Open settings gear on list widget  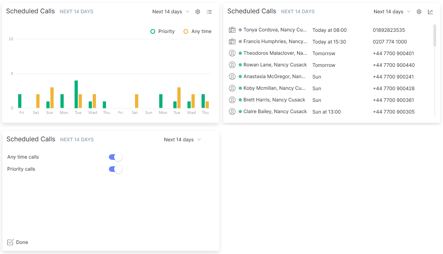tap(419, 12)
